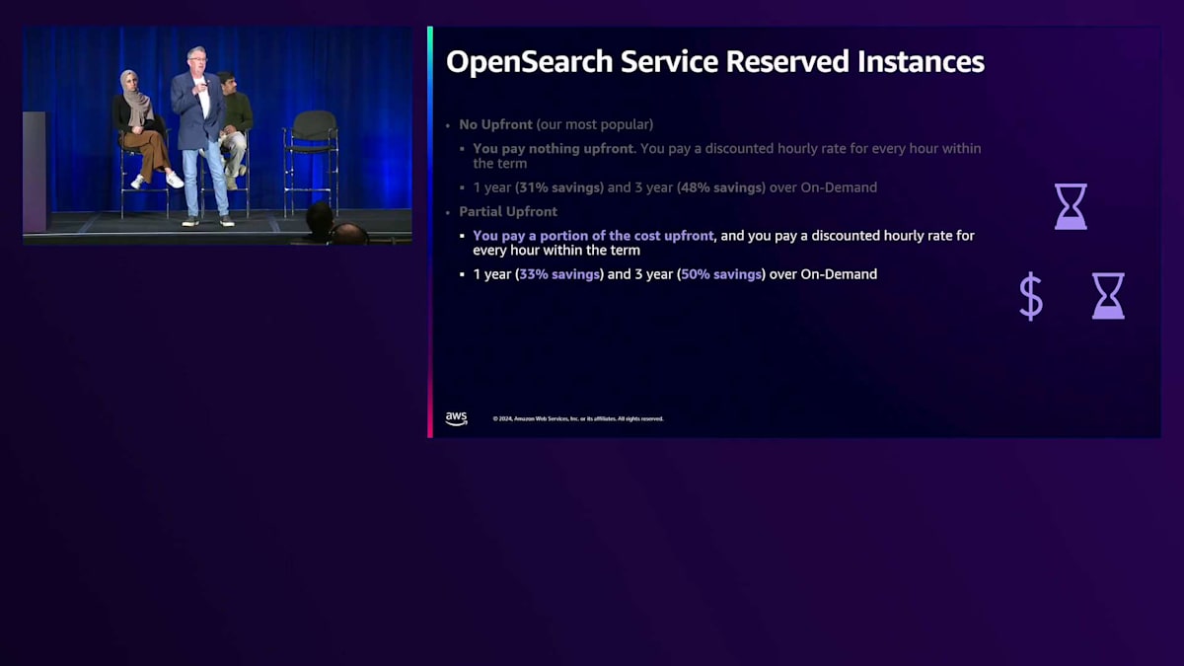Click the '31% savings' text
Screen dimensions: 1184x666
tap(559, 187)
